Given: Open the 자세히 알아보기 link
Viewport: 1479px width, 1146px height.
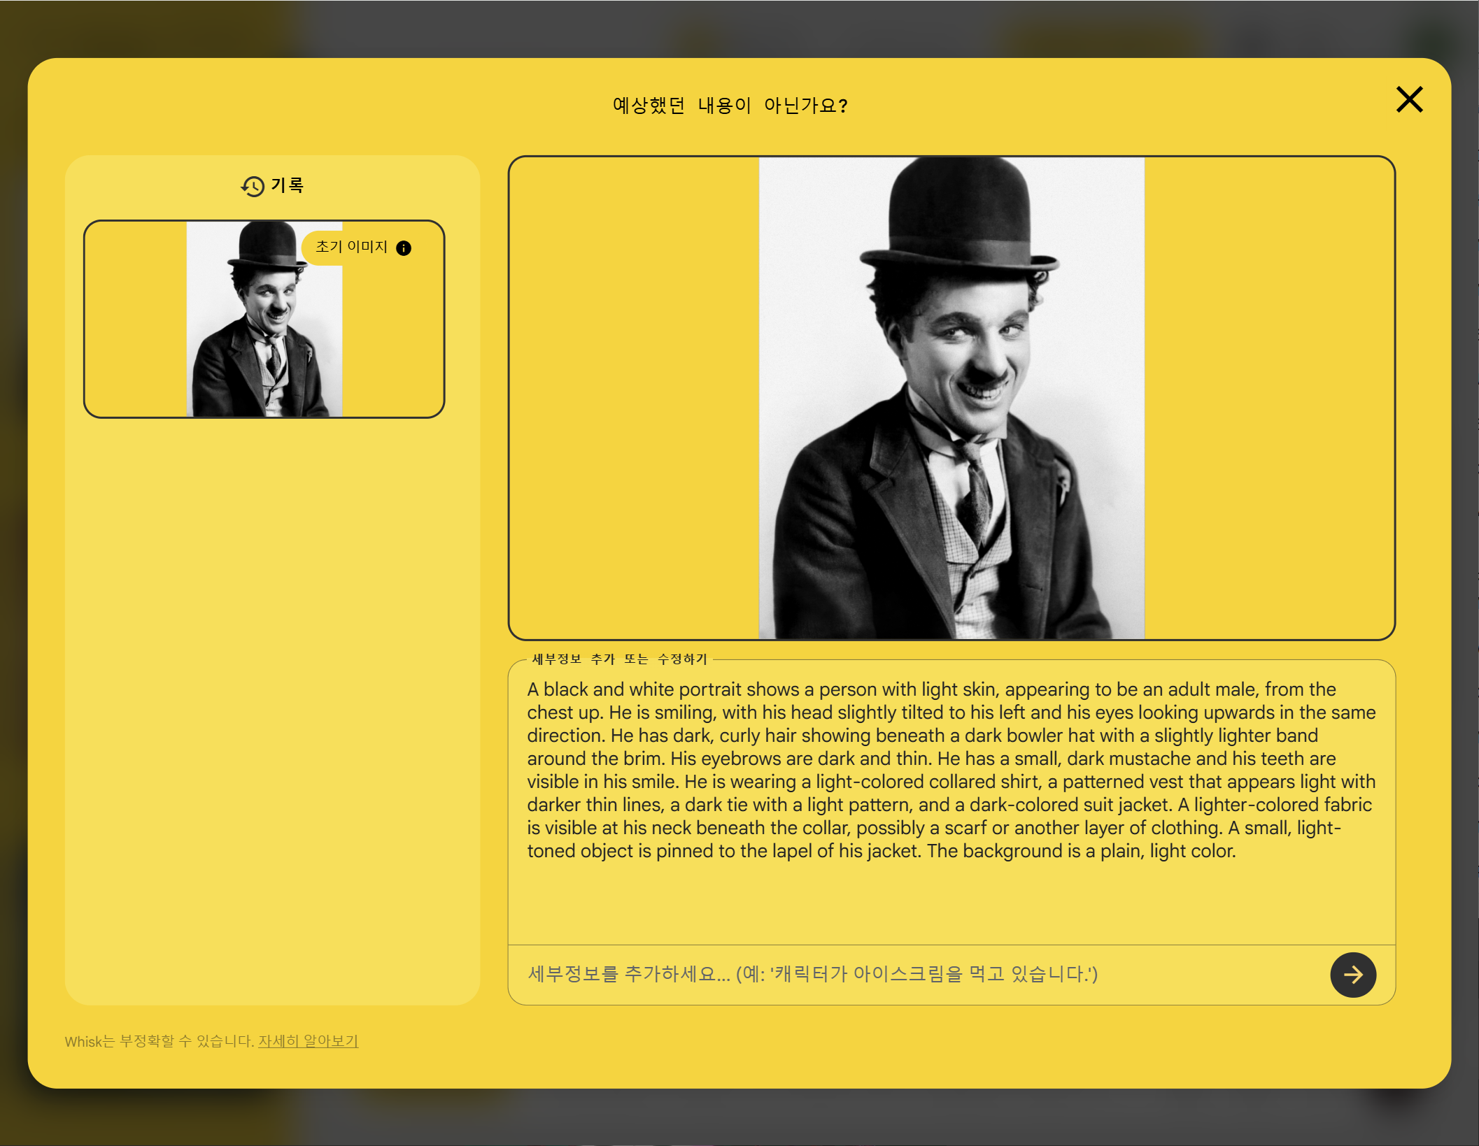Looking at the screenshot, I should tap(308, 1041).
